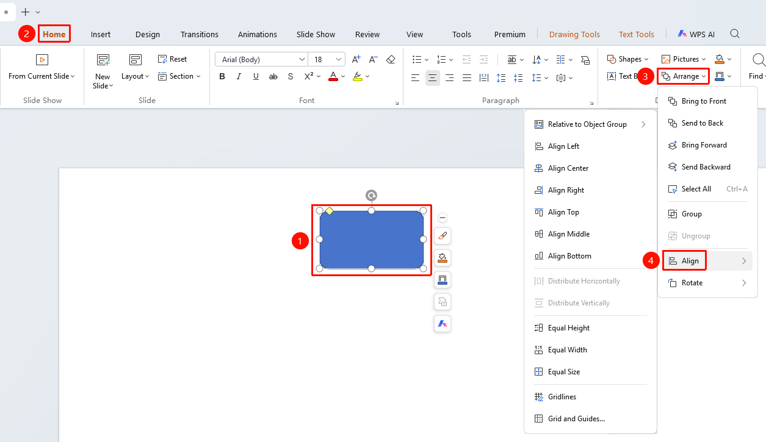Screen dimensions: 766x442
Task: Click the Find button
Action: click(757, 67)
